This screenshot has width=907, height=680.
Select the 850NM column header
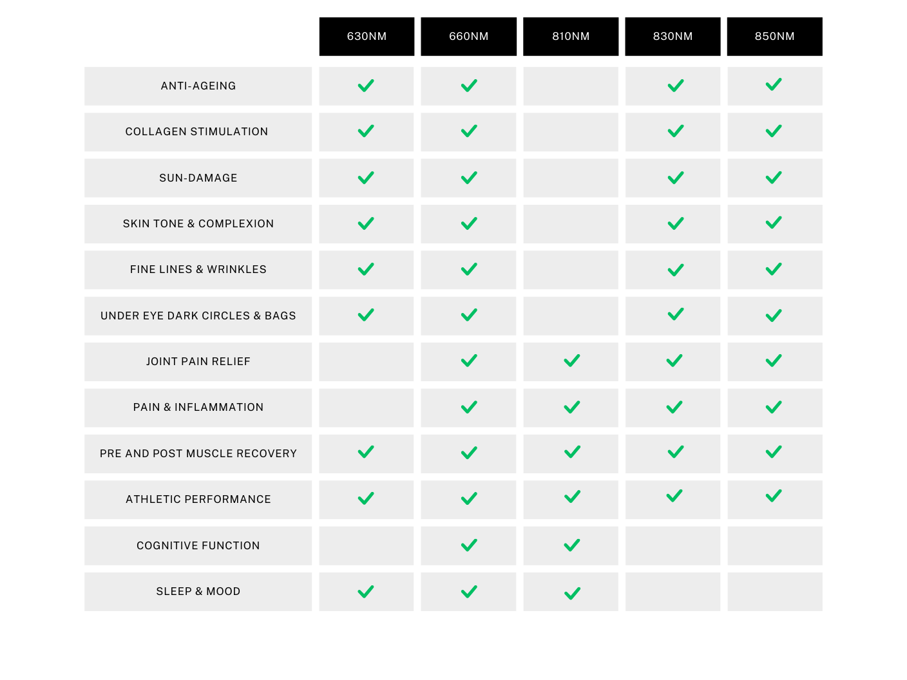tap(774, 37)
